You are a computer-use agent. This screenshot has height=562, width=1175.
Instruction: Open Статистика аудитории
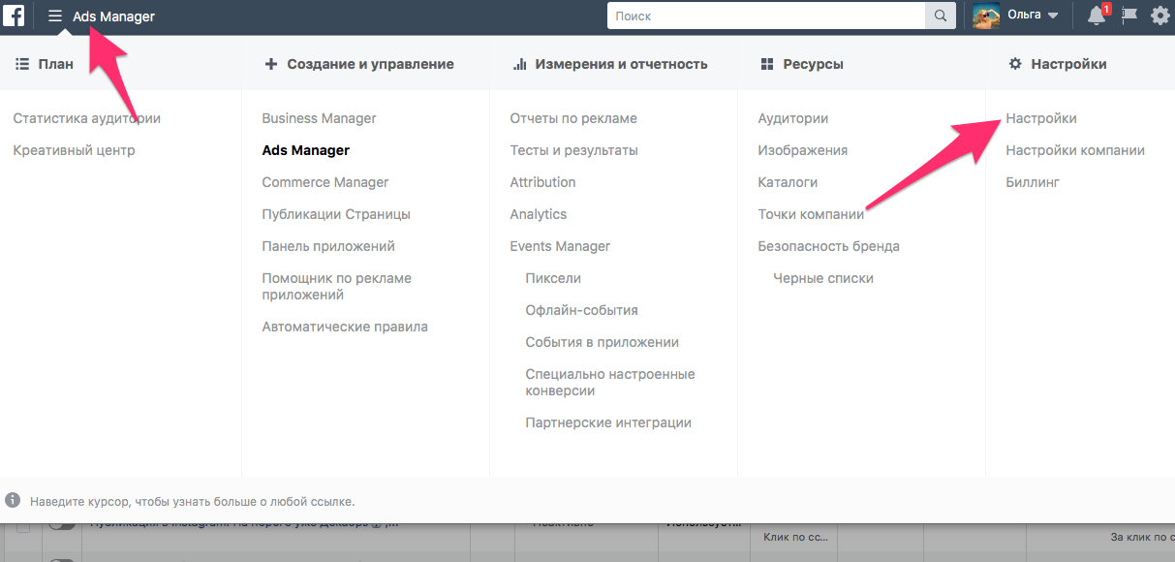tap(87, 118)
